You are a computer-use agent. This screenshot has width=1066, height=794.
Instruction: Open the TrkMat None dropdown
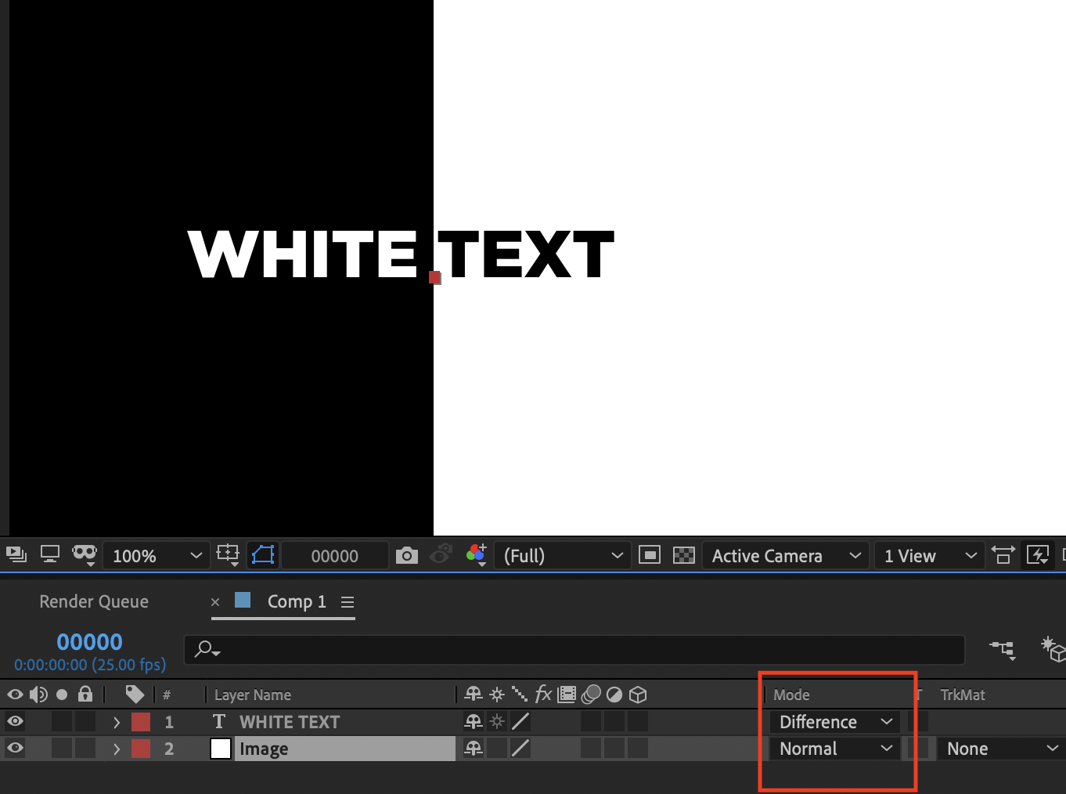point(1001,748)
